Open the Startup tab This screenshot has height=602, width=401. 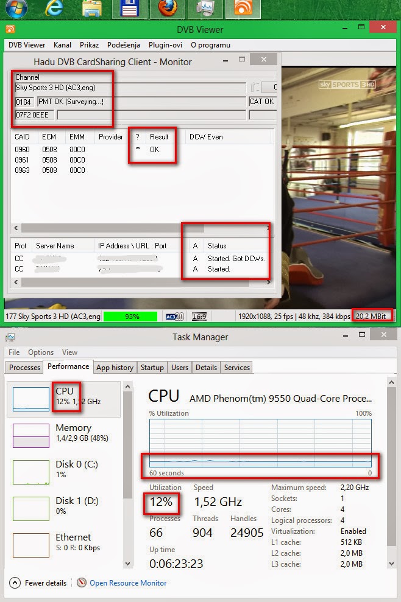point(152,368)
